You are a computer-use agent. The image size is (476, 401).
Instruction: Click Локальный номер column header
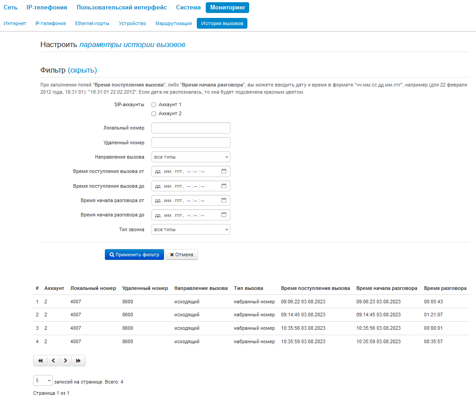(93, 288)
